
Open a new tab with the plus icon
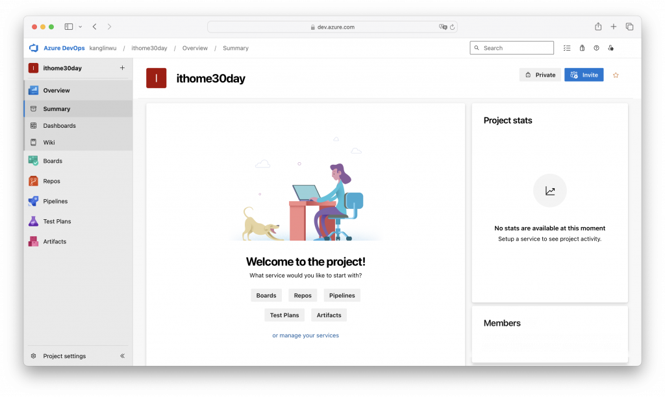(x=613, y=27)
